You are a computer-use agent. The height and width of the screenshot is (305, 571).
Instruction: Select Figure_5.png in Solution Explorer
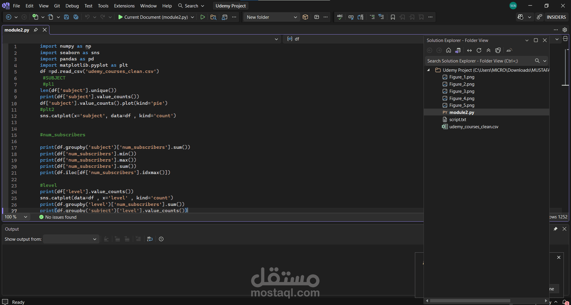pyautogui.click(x=462, y=105)
